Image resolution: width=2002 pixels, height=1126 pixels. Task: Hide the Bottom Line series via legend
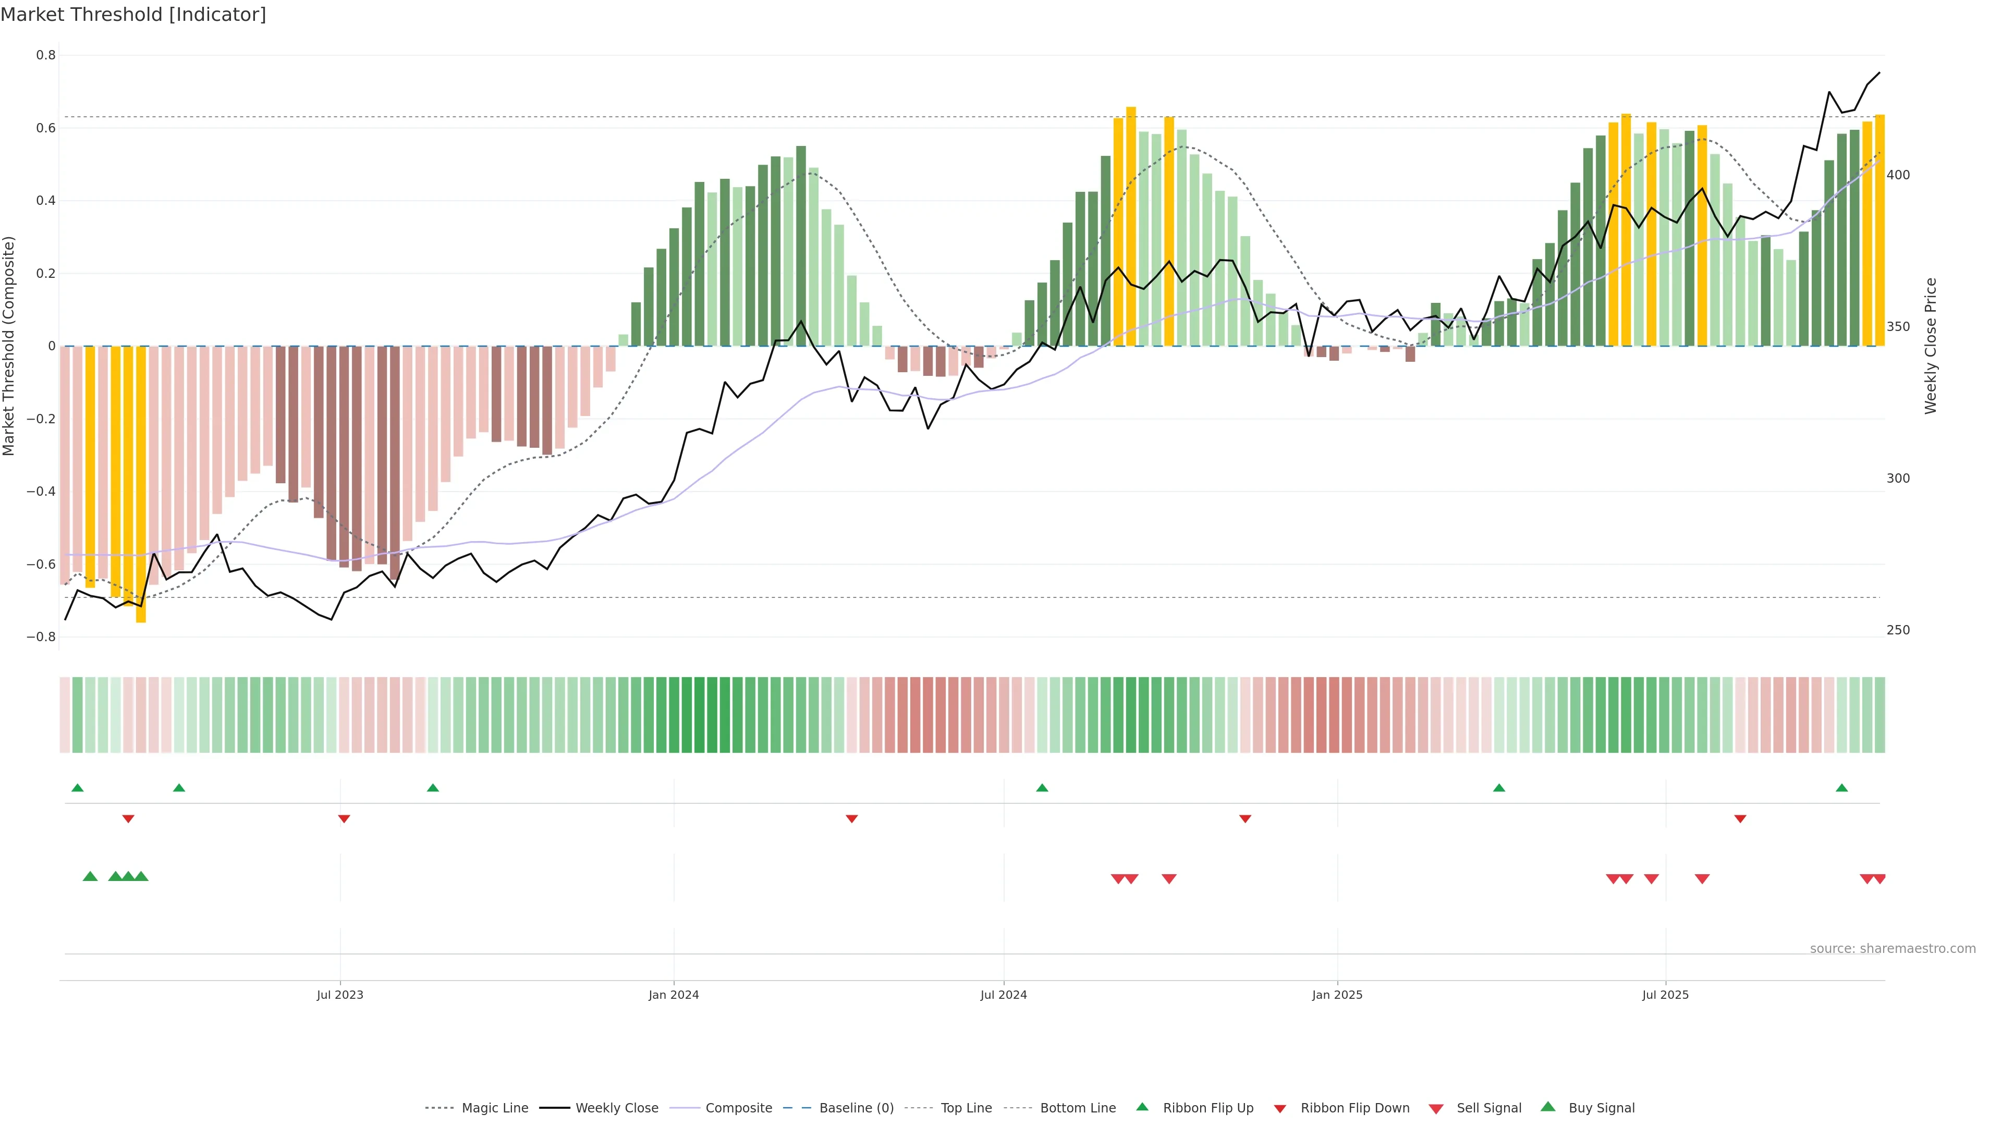[1077, 1108]
